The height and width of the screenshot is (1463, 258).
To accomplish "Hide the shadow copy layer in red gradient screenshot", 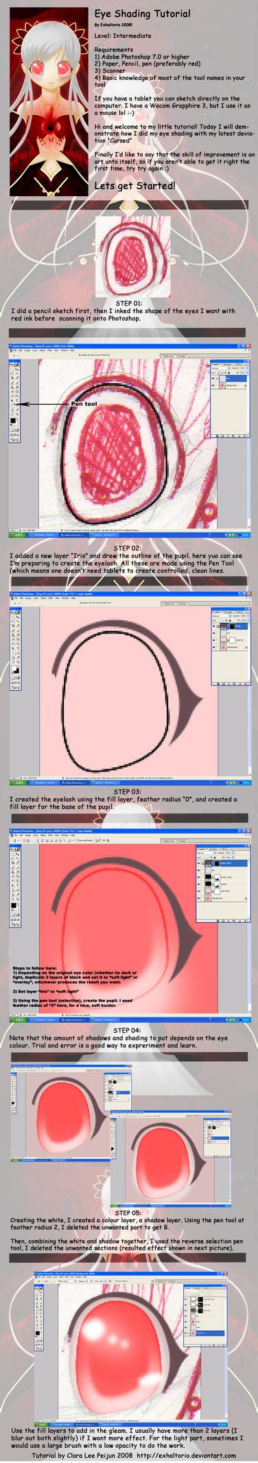I will (198, 877).
